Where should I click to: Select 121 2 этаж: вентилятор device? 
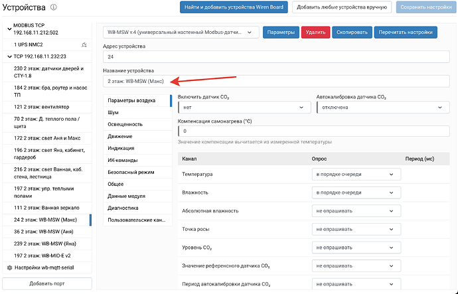coord(47,107)
